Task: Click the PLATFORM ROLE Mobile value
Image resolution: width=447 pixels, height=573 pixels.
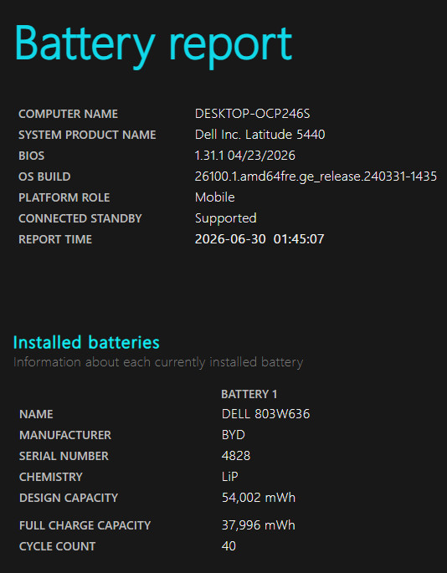Action: click(215, 197)
